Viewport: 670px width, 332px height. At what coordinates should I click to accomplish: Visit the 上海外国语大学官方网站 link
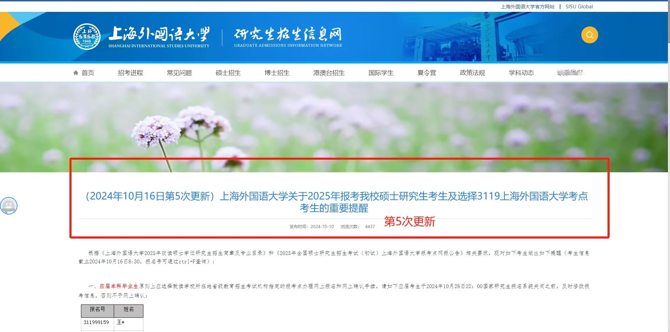[527, 6]
